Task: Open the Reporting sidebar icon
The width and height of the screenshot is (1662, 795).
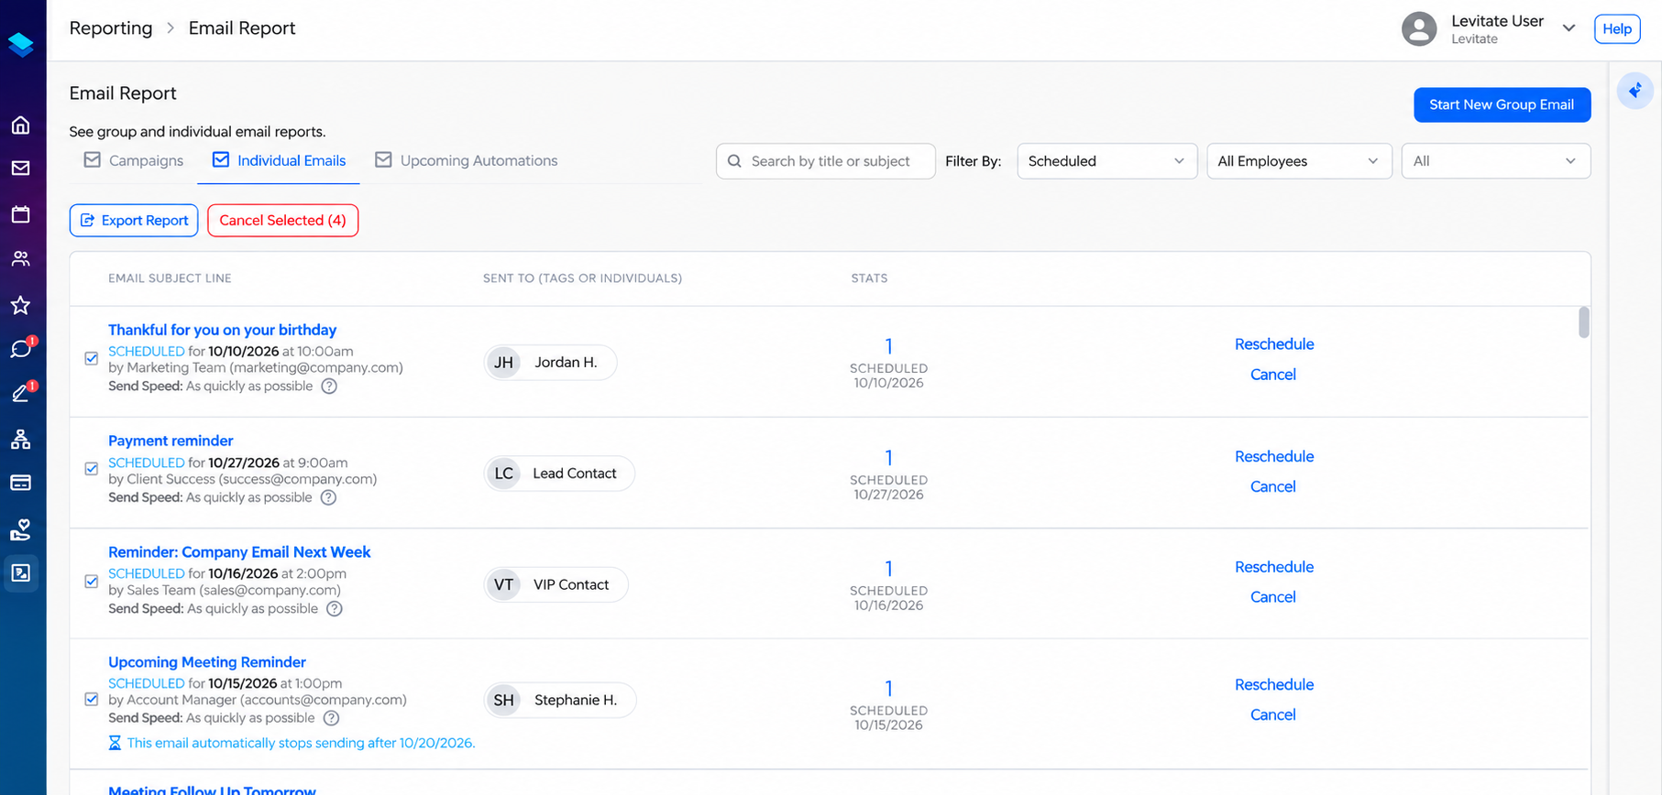Action: (x=21, y=573)
